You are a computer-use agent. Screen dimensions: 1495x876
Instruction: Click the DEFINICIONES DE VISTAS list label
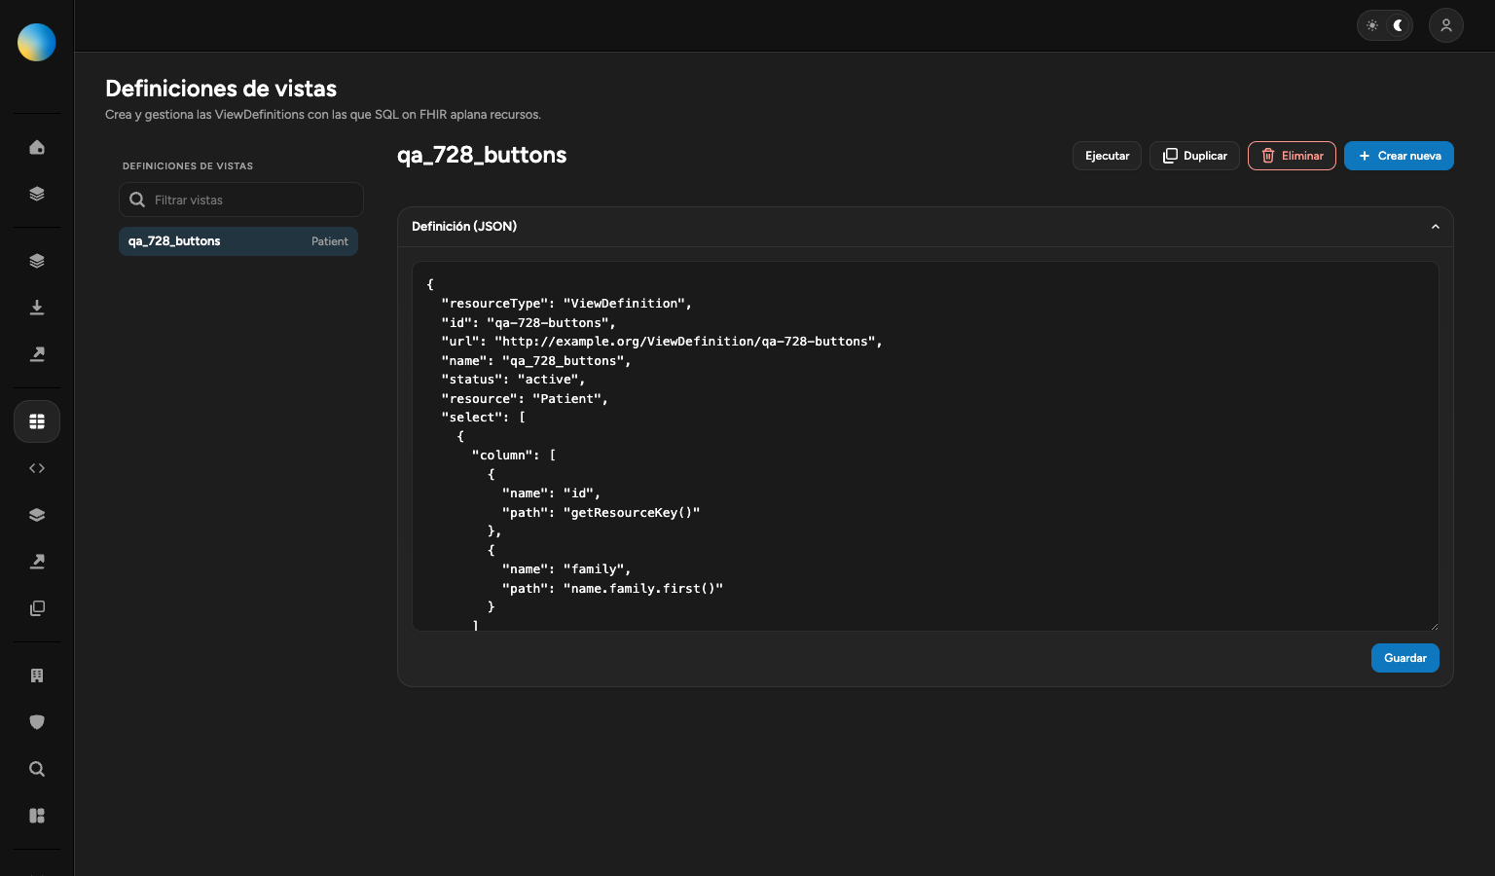[188, 166]
